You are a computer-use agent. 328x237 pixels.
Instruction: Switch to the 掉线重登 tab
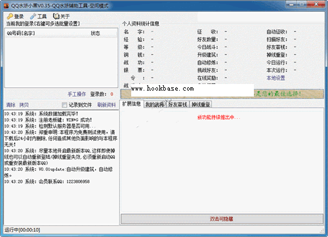click(x=201, y=104)
